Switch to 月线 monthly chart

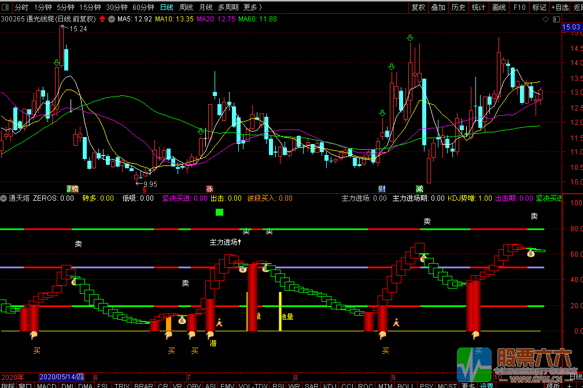click(x=206, y=8)
